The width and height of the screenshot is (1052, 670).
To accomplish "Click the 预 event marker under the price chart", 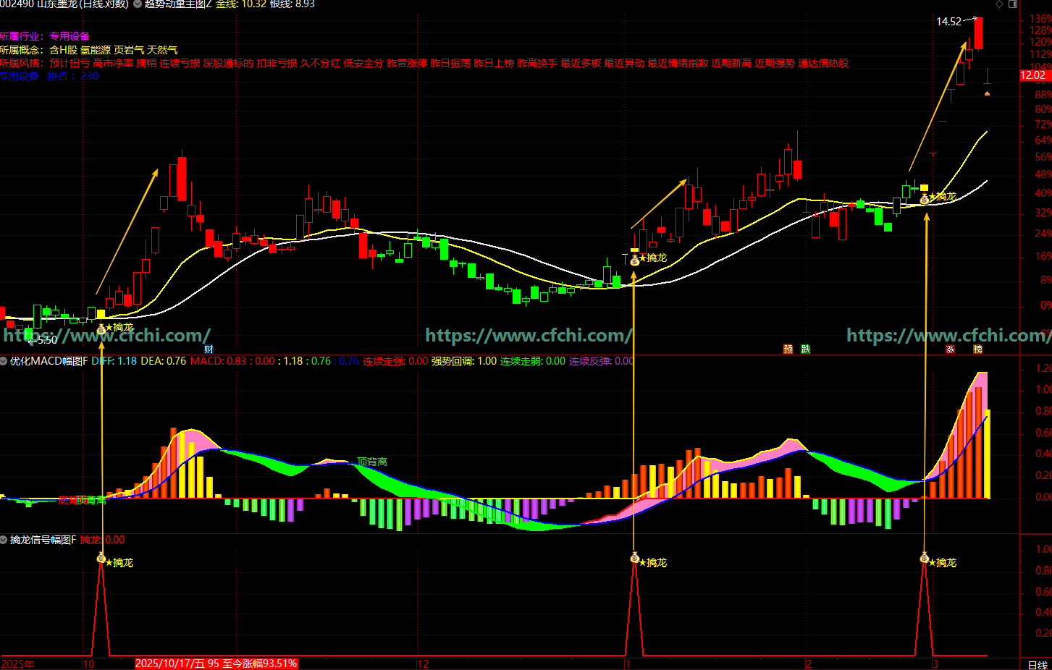I will [788, 349].
